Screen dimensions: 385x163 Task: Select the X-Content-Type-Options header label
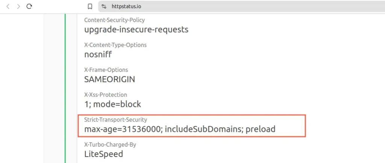pyautogui.click(x=115, y=45)
